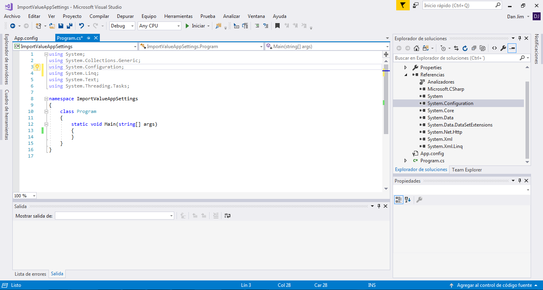Click the bookmark icon in the toolbar
This screenshot has height=290, width=543.
tap(277, 26)
